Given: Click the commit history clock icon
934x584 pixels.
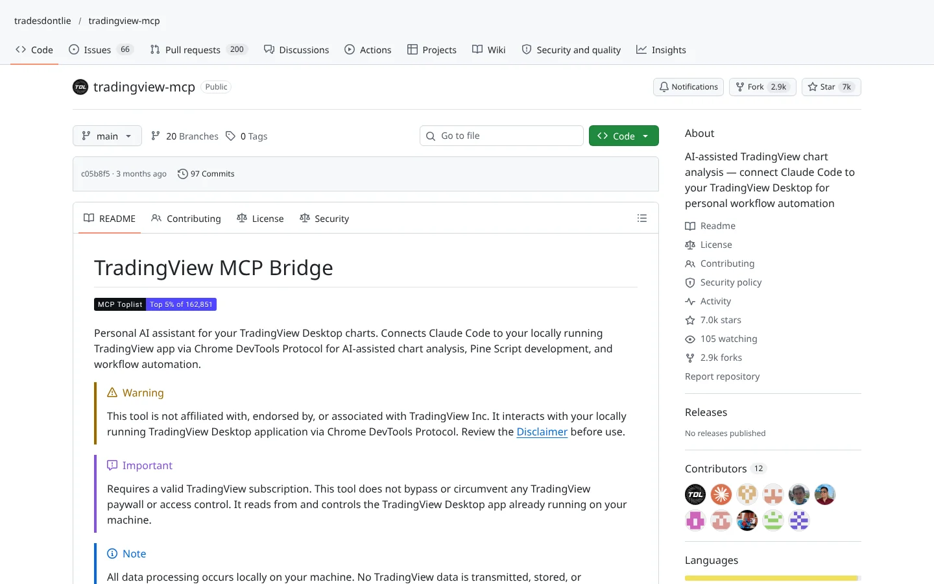Looking at the screenshot, I should pos(183,174).
